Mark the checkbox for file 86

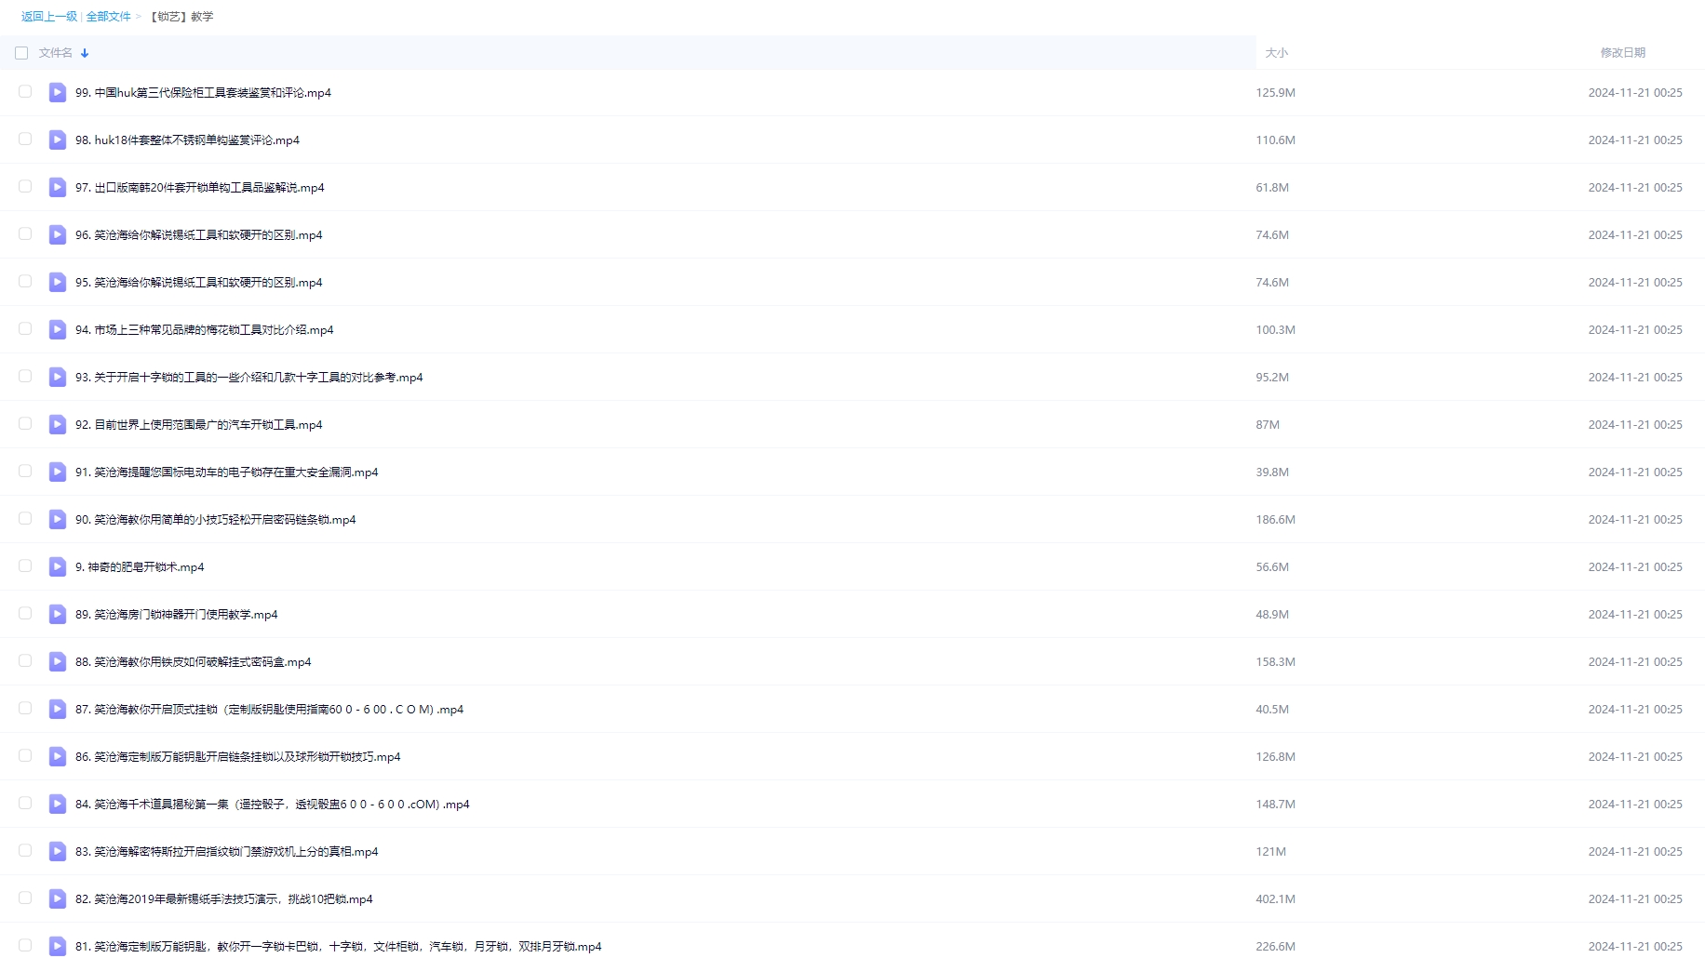coord(25,755)
